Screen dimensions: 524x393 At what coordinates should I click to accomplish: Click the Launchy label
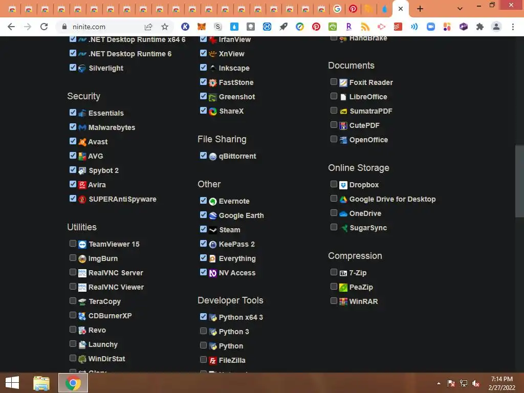pos(103,344)
